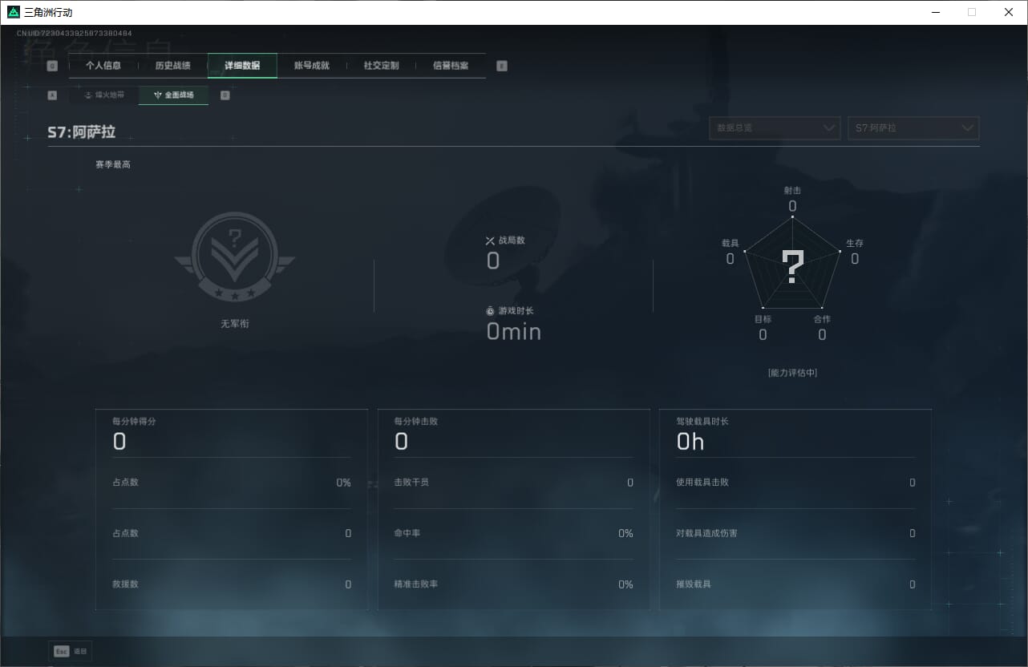Click the Esc 返回 back button
Screen dimensions: 1028x667
(x=71, y=652)
